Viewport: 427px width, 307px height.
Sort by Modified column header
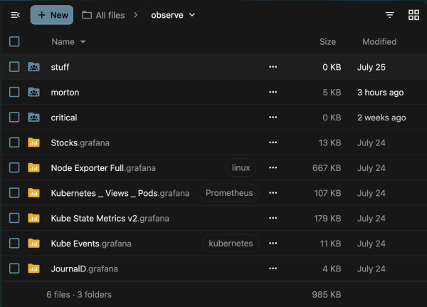pyautogui.click(x=379, y=42)
